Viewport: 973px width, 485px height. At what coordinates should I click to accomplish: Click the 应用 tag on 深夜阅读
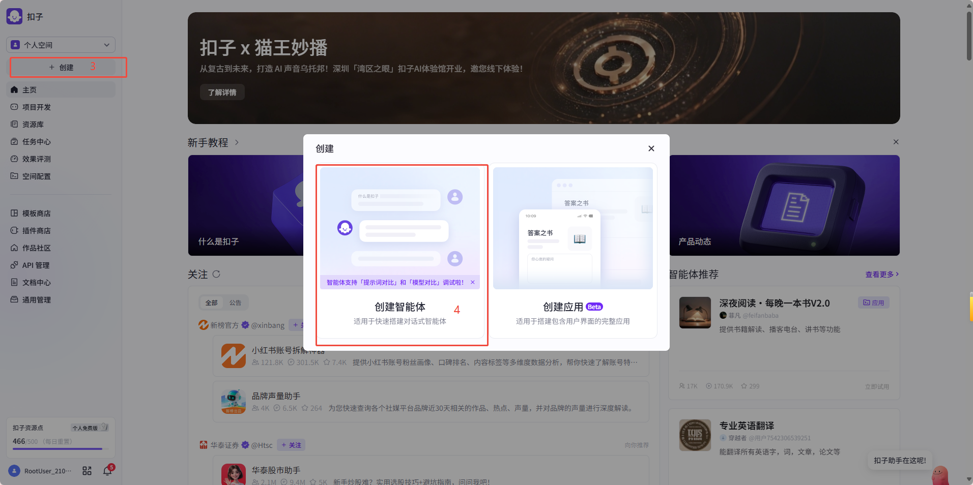coord(873,302)
